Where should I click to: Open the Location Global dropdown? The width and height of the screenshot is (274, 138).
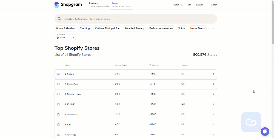point(65,38)
